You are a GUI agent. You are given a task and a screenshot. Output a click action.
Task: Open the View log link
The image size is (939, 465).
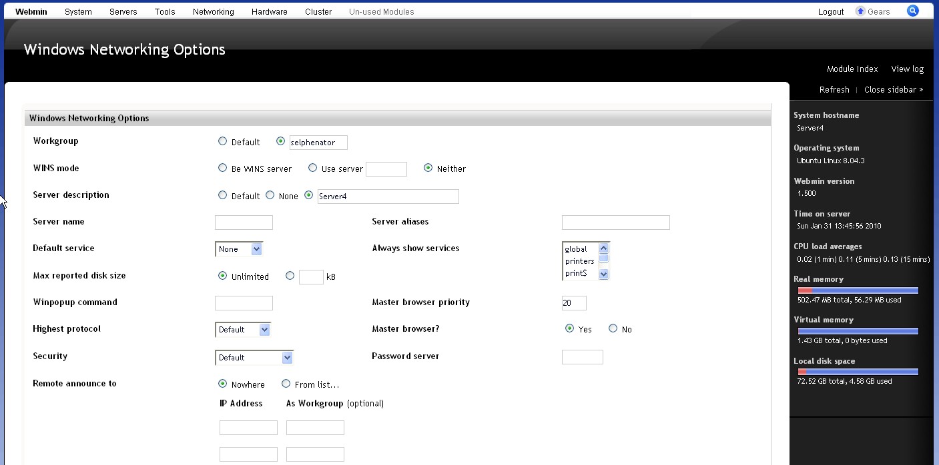907,69
